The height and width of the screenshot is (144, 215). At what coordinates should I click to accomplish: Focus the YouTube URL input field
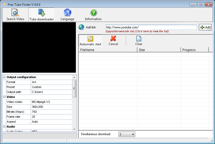coord(151,27)
